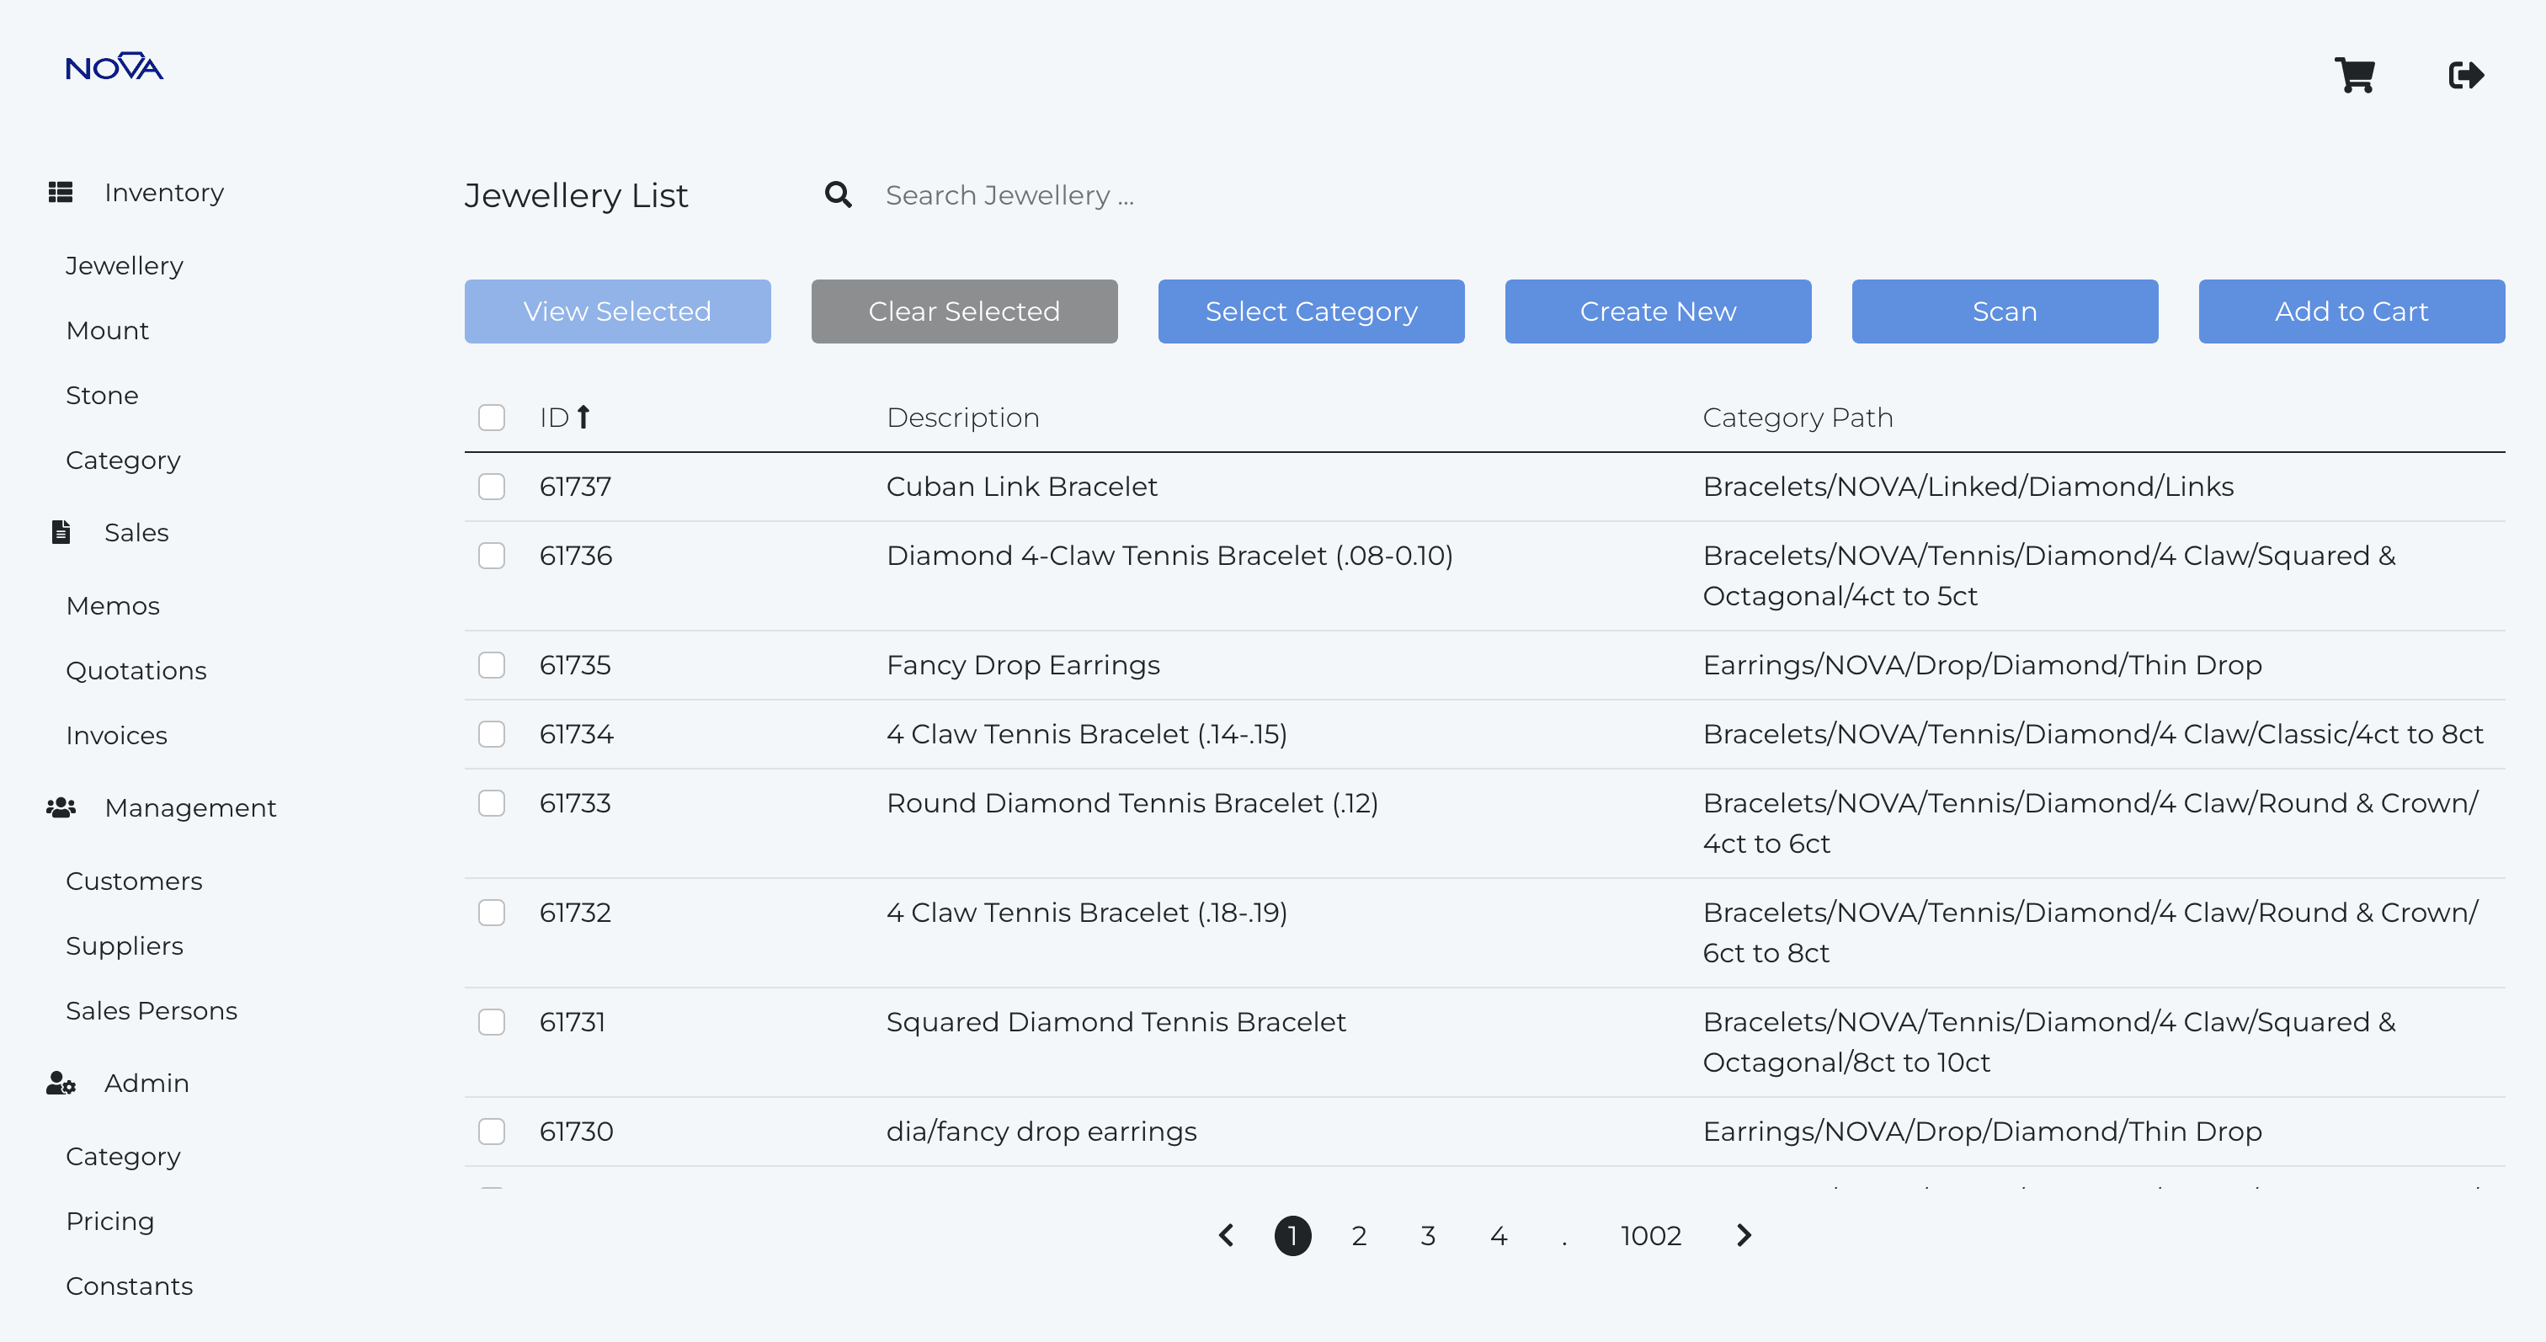This screenshot has height=1342, width=2546.
Task: Click the Management people icon
Action: coord(61,807)
